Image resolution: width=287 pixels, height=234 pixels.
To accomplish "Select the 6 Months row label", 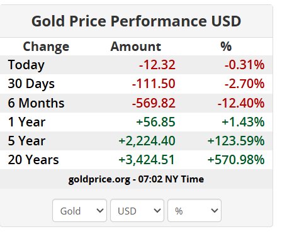I will [36, 103].
